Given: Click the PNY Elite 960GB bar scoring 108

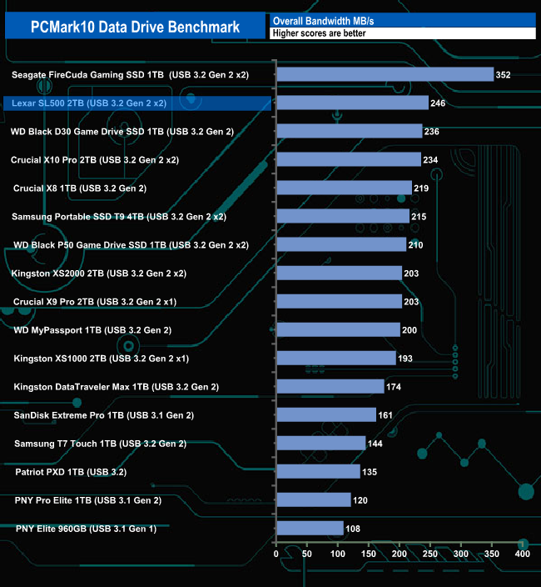Looking at the screenshot, I should tap(310, 529).
